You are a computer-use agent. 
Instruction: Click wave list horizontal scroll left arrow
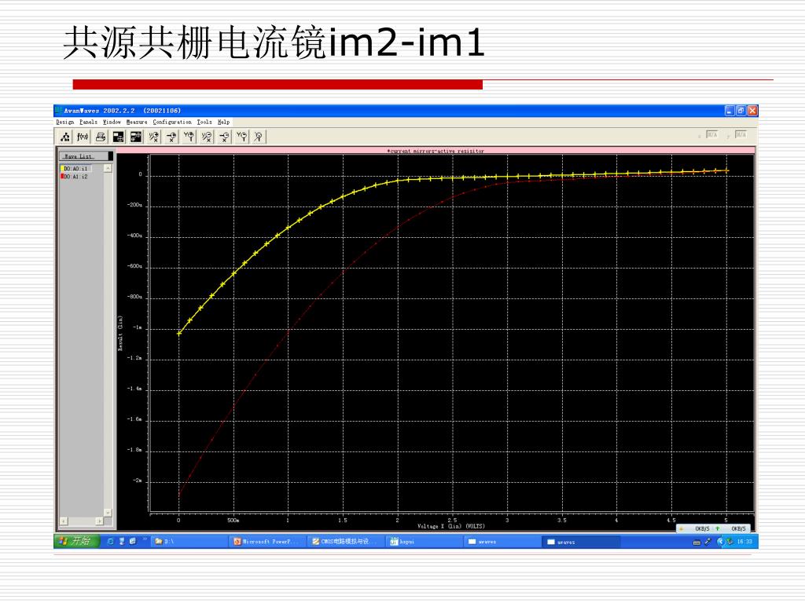64,521
